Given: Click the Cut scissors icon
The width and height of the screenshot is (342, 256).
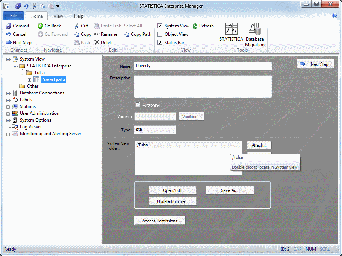Looking at the screenshot, I should pyautogui.click(x=76, y=26).
